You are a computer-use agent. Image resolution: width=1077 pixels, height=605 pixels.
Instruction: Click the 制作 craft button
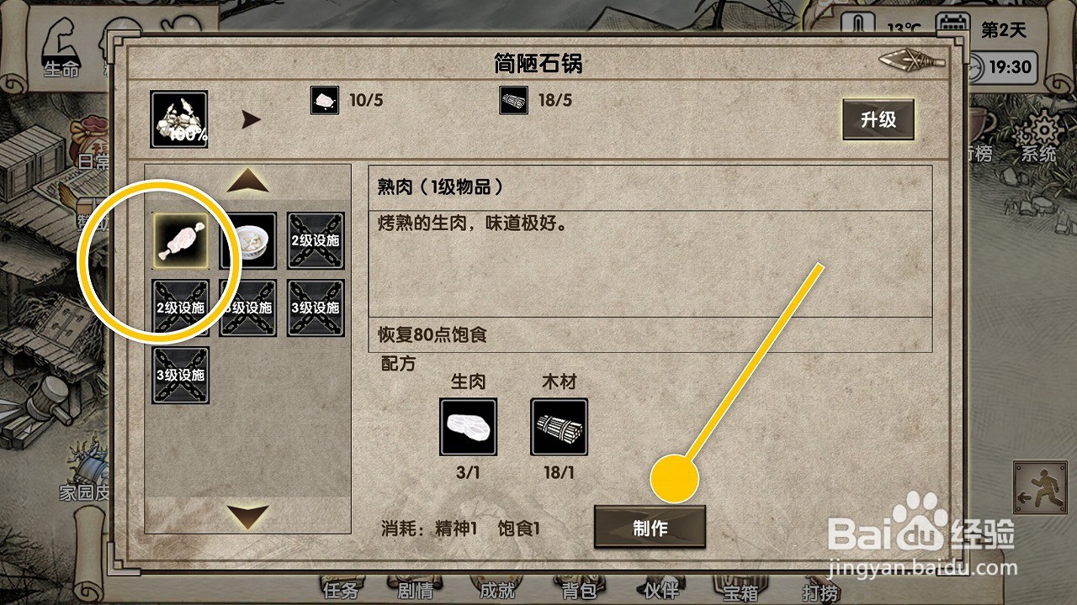pos(650,528)
